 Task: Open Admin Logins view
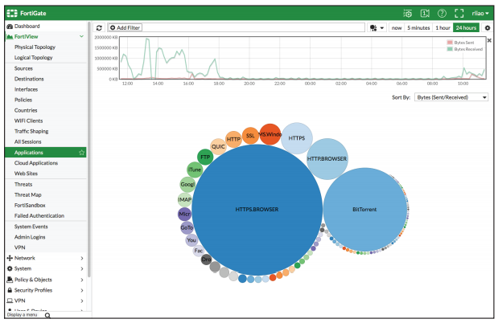30,237
